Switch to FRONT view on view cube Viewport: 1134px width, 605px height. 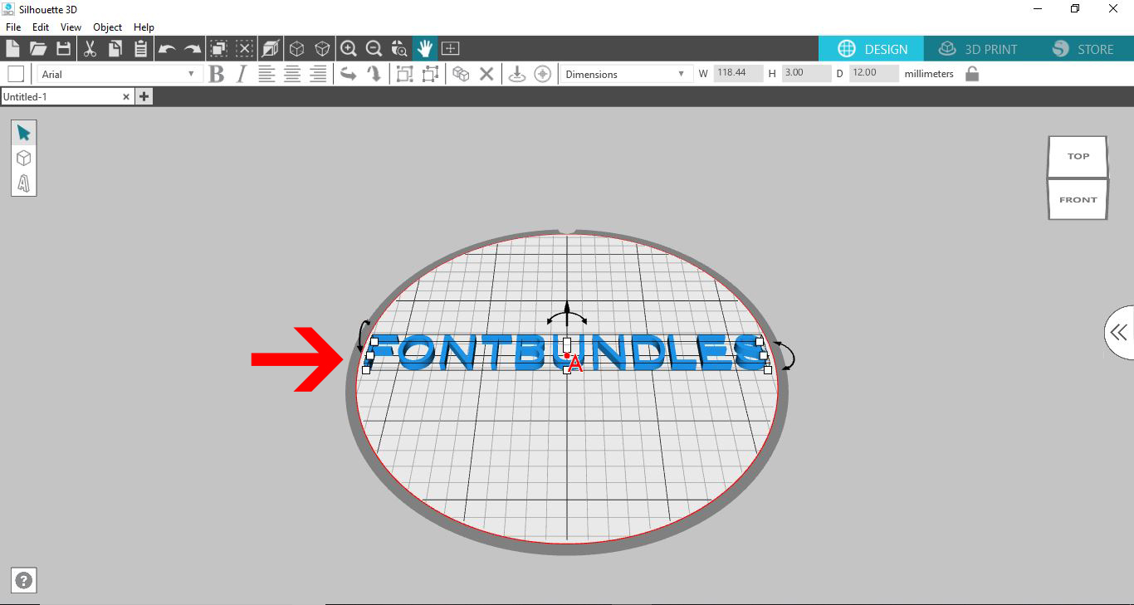[1078, 199]
